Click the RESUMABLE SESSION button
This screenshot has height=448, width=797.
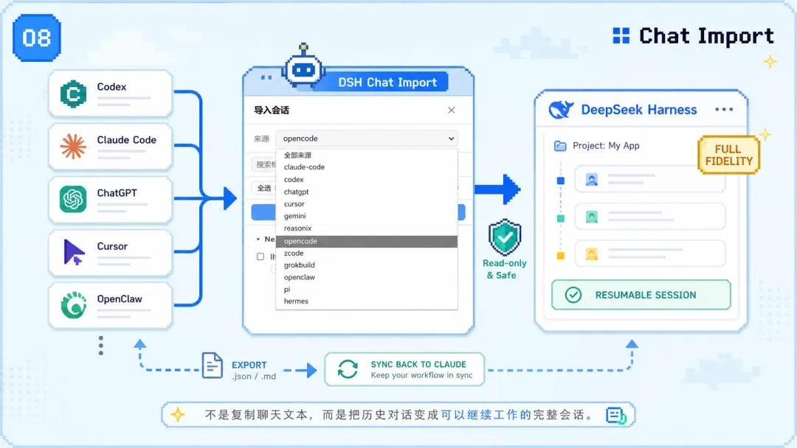(641, 295)
